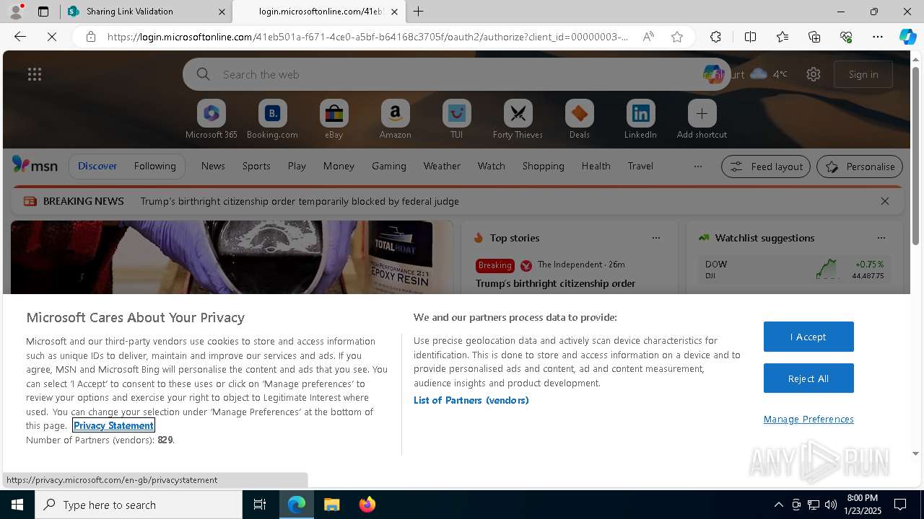Click the Sign in button
This screenshot has width=924, height=519.
tap(863, 74)
